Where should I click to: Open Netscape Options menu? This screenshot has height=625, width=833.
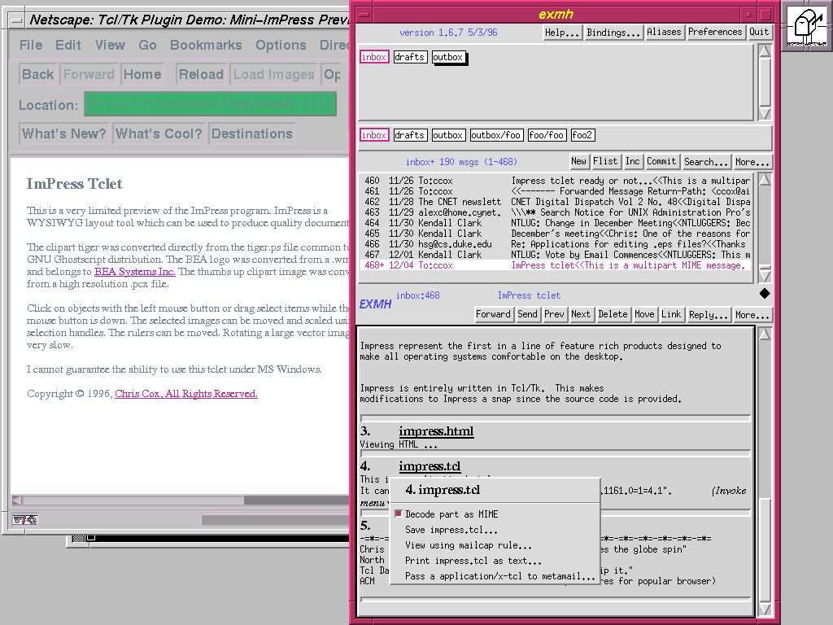pos(281,46)
